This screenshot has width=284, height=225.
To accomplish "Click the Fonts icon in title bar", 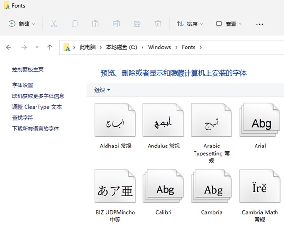I will [7, 5].
